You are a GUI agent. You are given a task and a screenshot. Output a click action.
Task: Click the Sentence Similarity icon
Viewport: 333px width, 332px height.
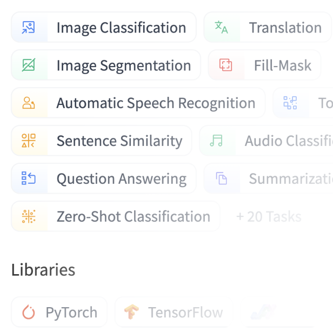coord(29,141)
